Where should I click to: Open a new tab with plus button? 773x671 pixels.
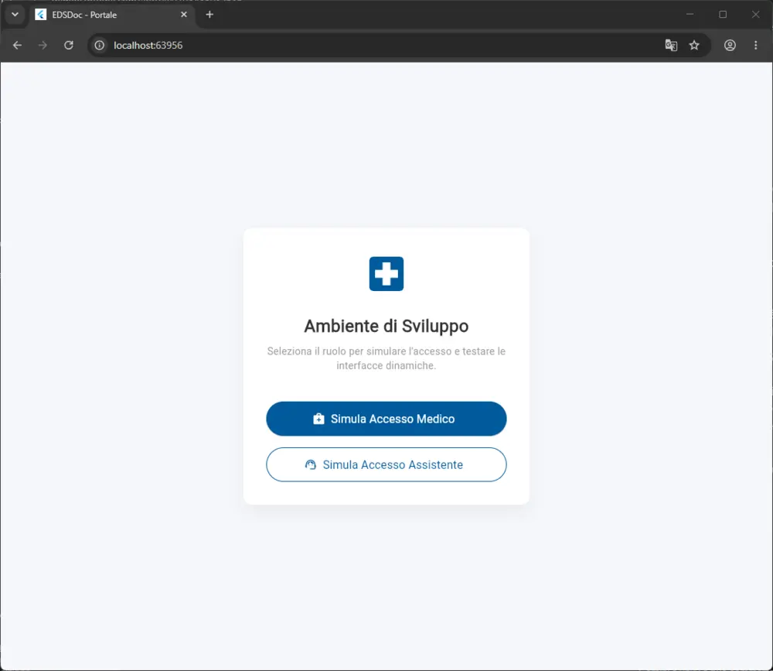click(x=209, y=15)
